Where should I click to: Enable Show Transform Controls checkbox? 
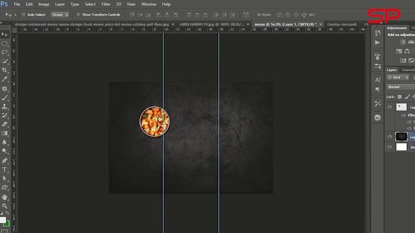[78, 14]
